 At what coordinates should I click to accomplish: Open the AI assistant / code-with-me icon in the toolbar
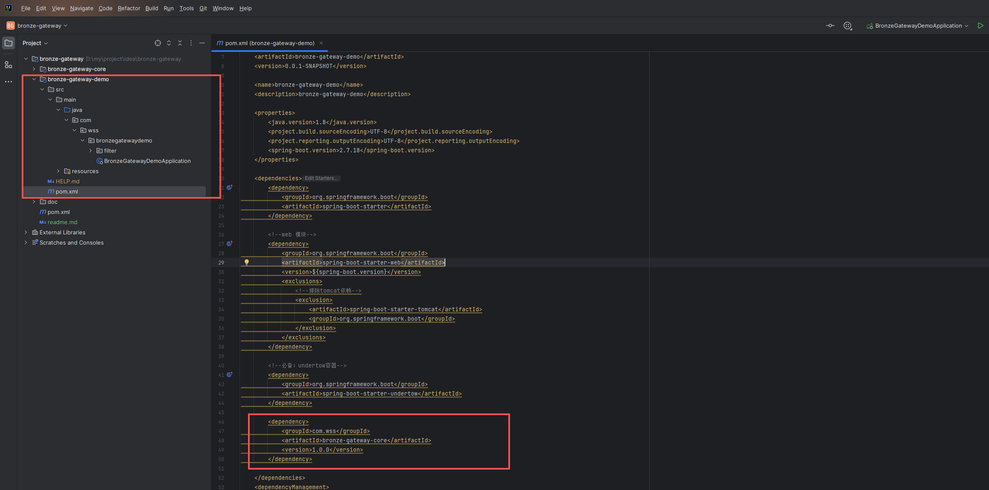coord(847,26)
